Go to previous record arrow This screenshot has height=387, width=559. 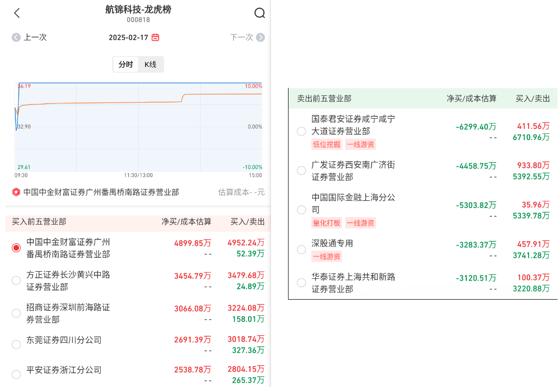click(x=17, y=38)
